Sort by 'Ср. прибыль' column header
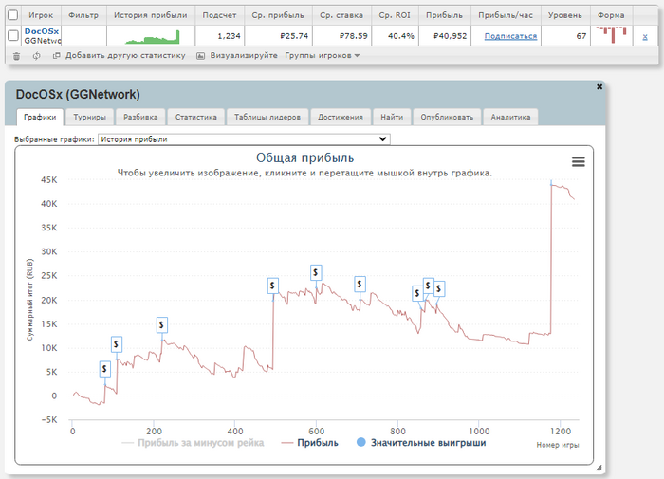Screen dimensions: 664x479 (x=278, y=15)
